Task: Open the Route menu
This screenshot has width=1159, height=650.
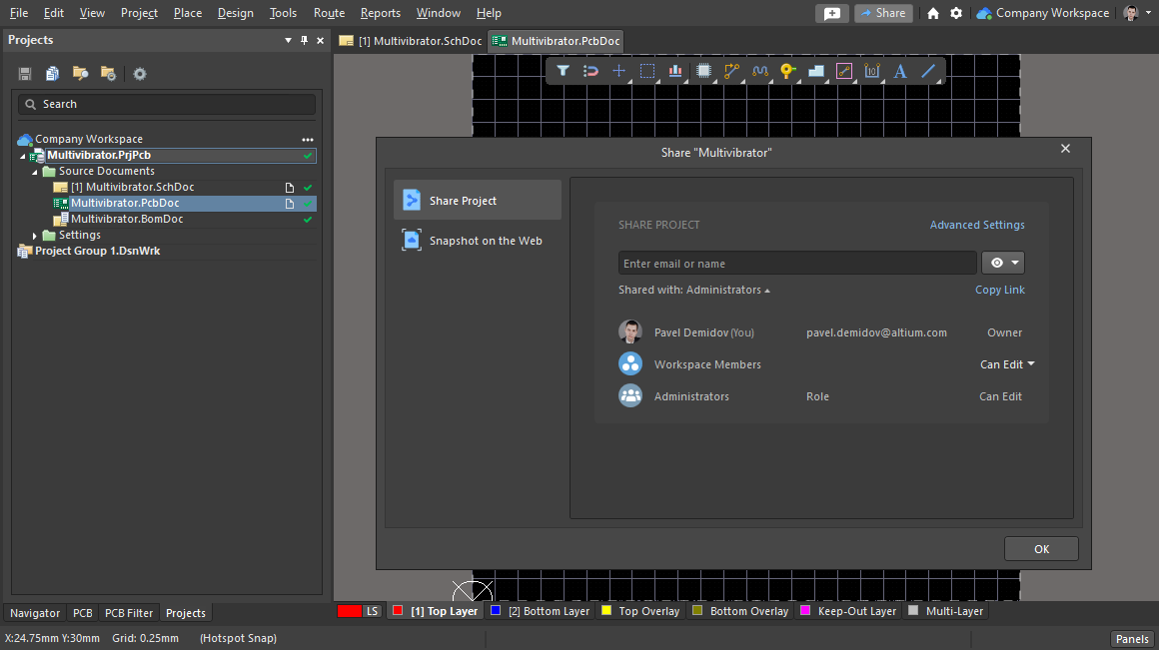Action: (329, 13)
